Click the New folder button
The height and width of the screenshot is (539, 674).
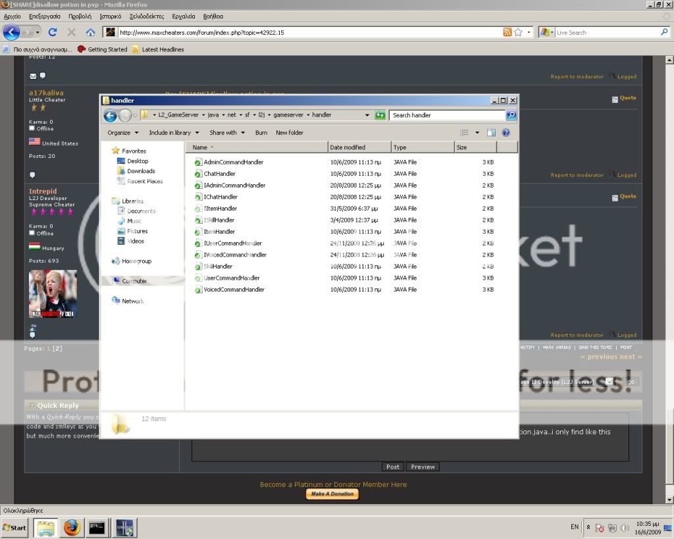[x=290, y=133]
